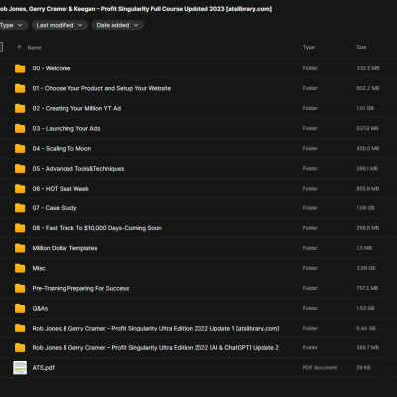The height and width of the screenshot is (397, 397).
Task: Toggle the select-all checkbox in the header
Action: click(1, 47)
